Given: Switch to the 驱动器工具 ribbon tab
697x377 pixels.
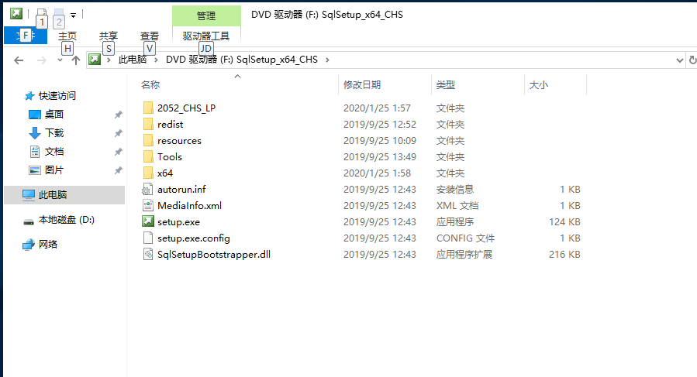Looking at the screenshot, I should (206, 36).
